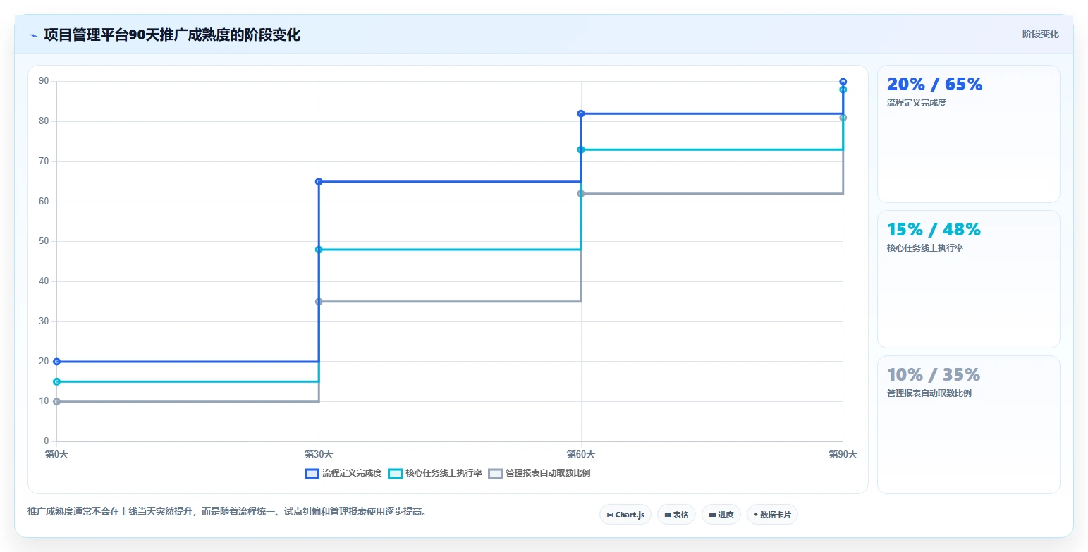The image size is (1088, 552).
Task: Click the 第30天 x-axis label
Action: [319, 455]
